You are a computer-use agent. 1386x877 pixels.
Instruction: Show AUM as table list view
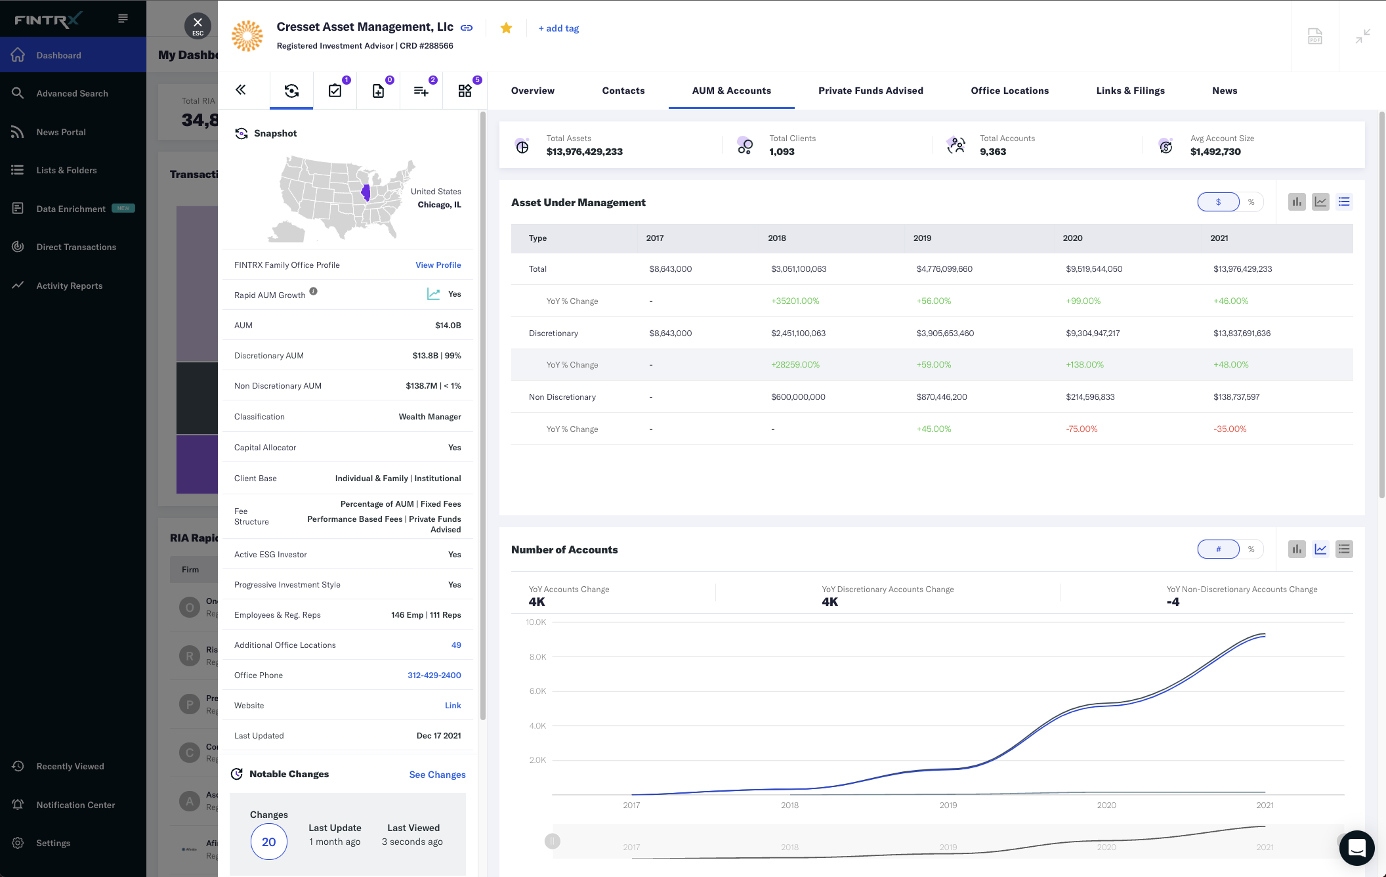point(1344,202)
